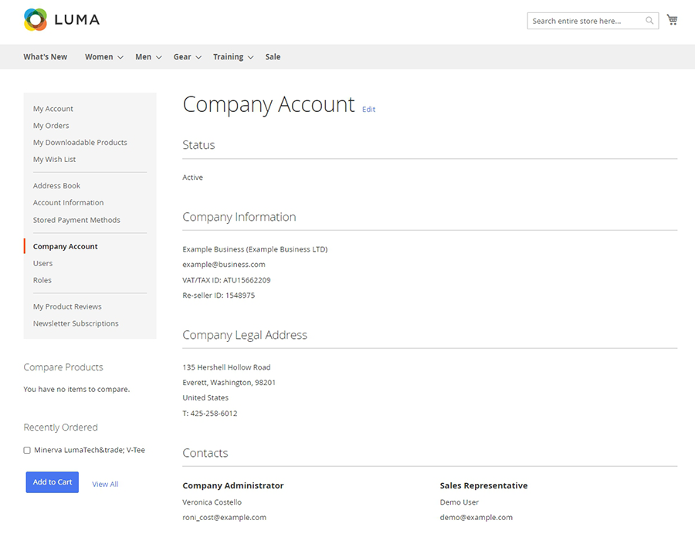Viewport: 695px width, 534px height.
Task: Click the Add to Cart button
Action: tap(52, 482)
